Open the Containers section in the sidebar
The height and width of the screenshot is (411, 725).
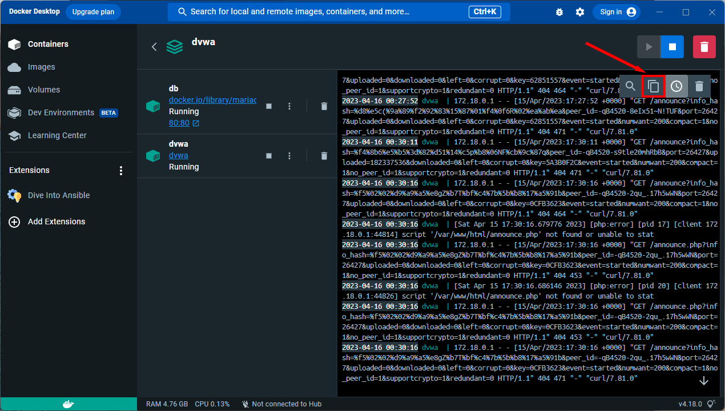[48, 44]
